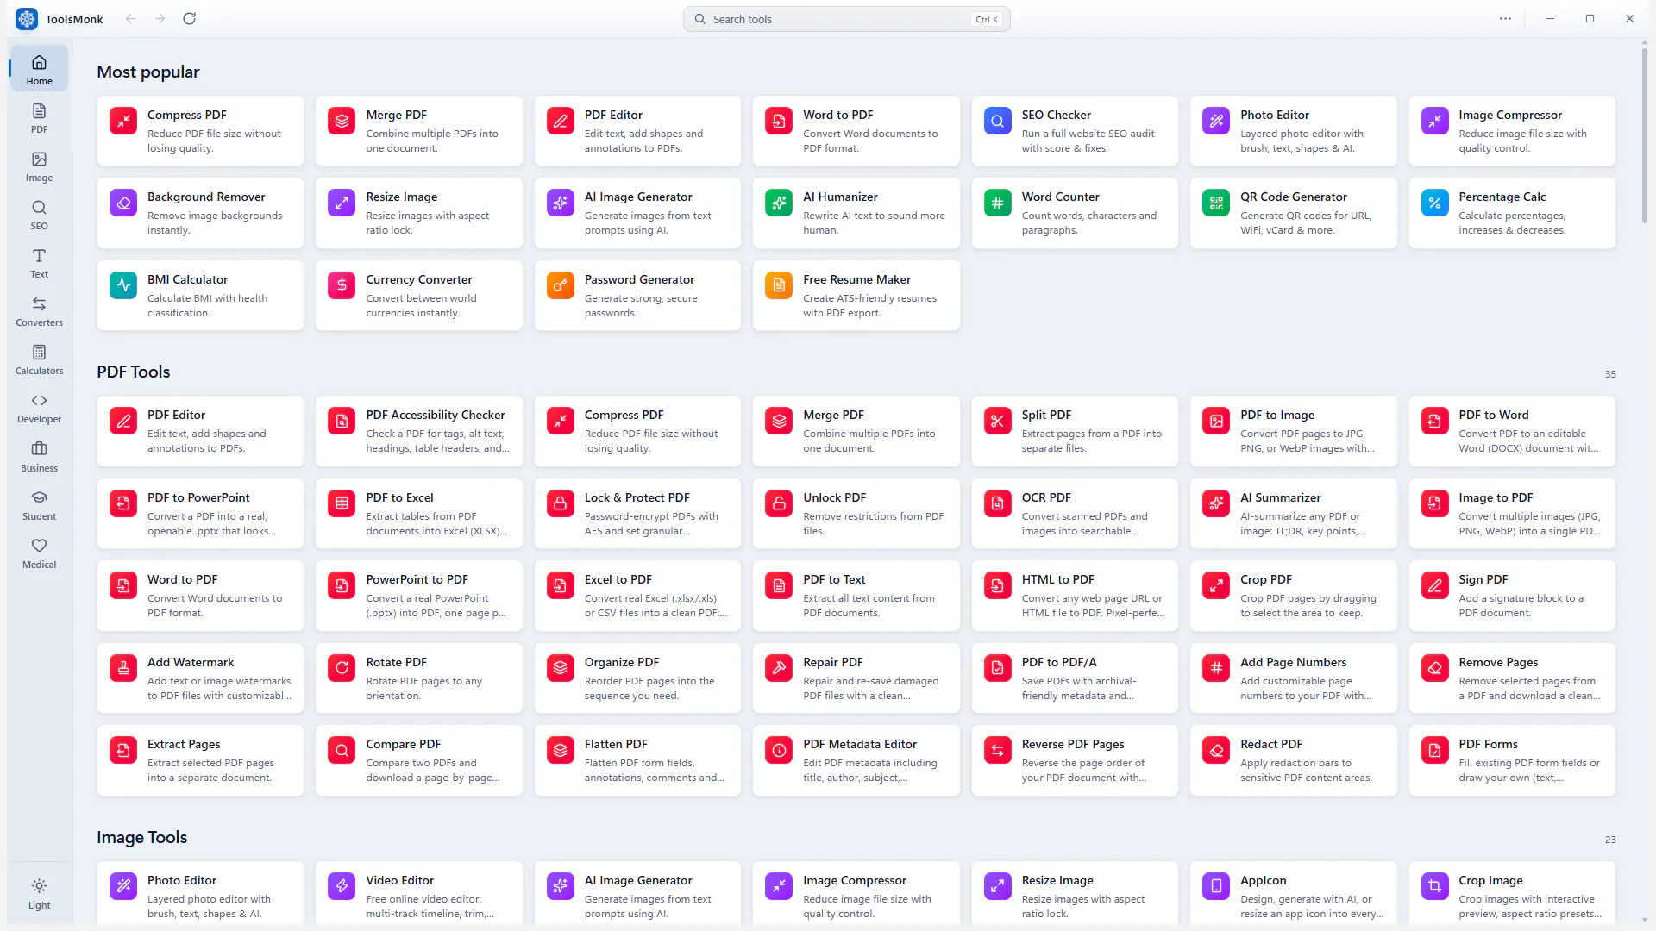Viewport: 1656px width, 931px height.
Task: Open the PDF Forms tool card
Action: pos(1511,760)
